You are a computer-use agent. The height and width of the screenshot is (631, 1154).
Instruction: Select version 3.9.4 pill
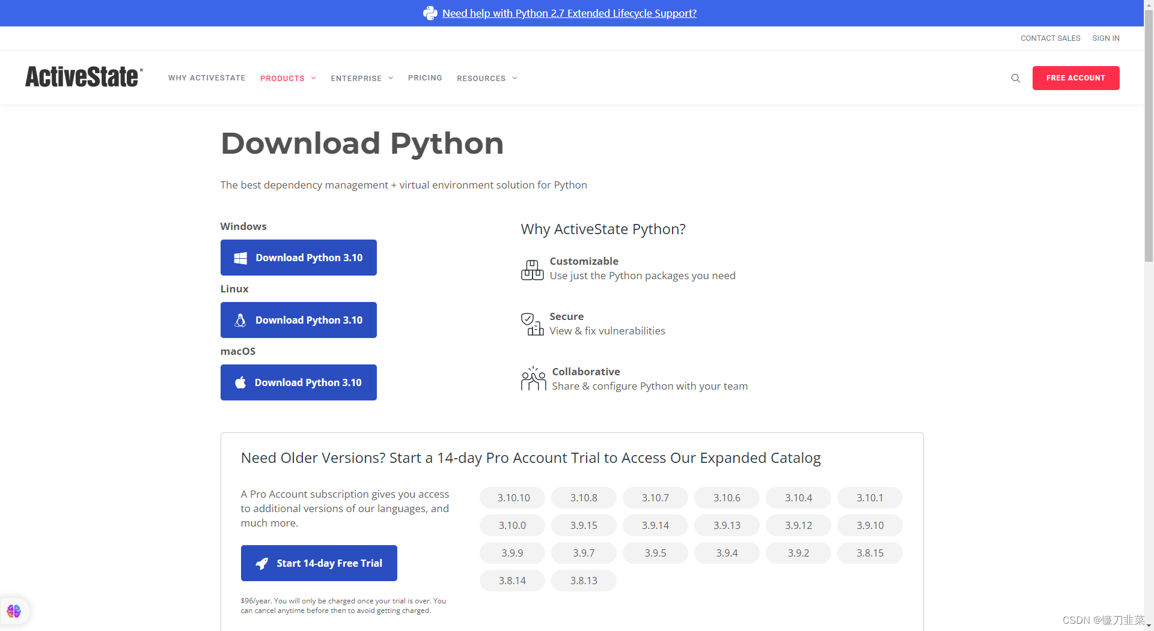click(727, 553)
